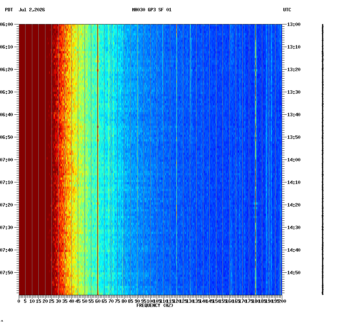This screenshot has width=339, height=325.
Task: Click the '10' frequency axis label
Action: tap(32, 301)
